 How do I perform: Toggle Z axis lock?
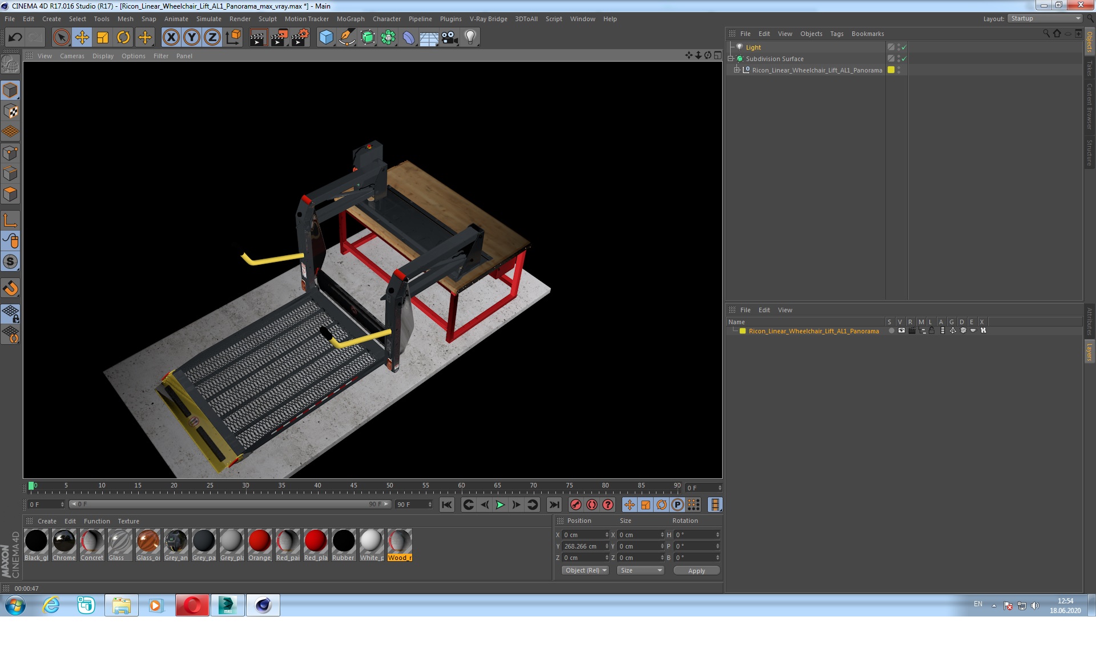click(x=212, y=38)
